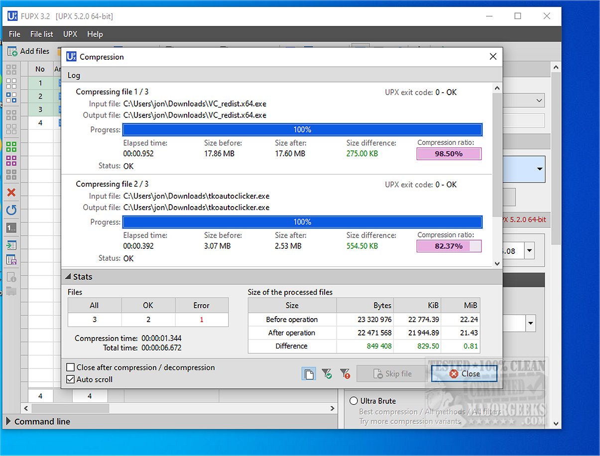Image resolution: width=600 pixels, height=456 pixels.
Task: Click the white four-square grid icon
Action: (x=11, y=83)
